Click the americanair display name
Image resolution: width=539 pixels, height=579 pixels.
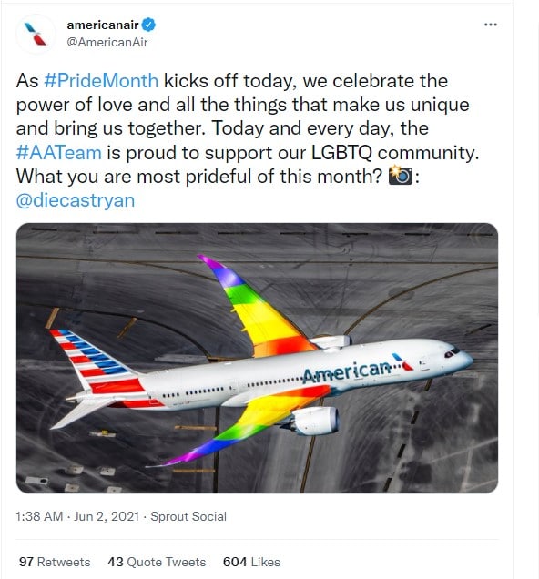coord(103,25)
